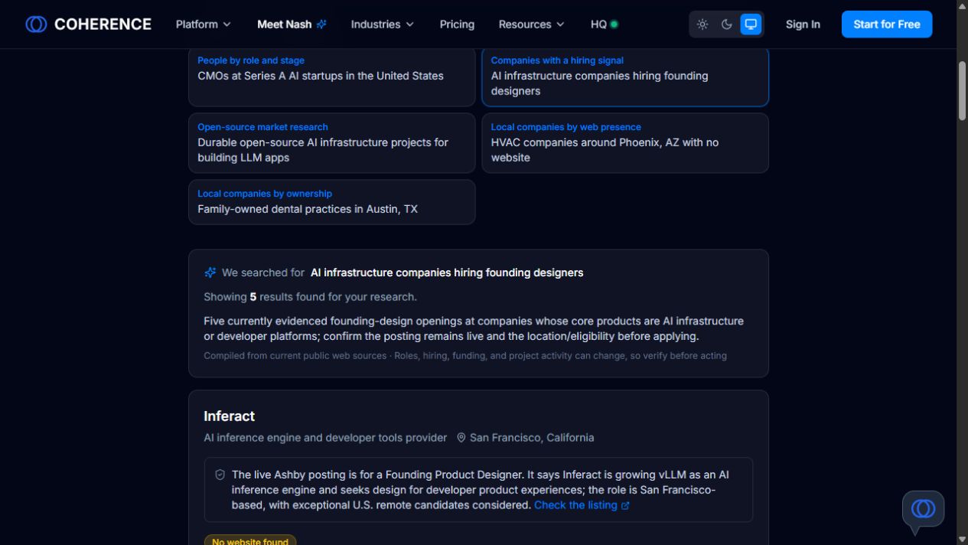Switch to light theme sun icon

tap(702, 24)
